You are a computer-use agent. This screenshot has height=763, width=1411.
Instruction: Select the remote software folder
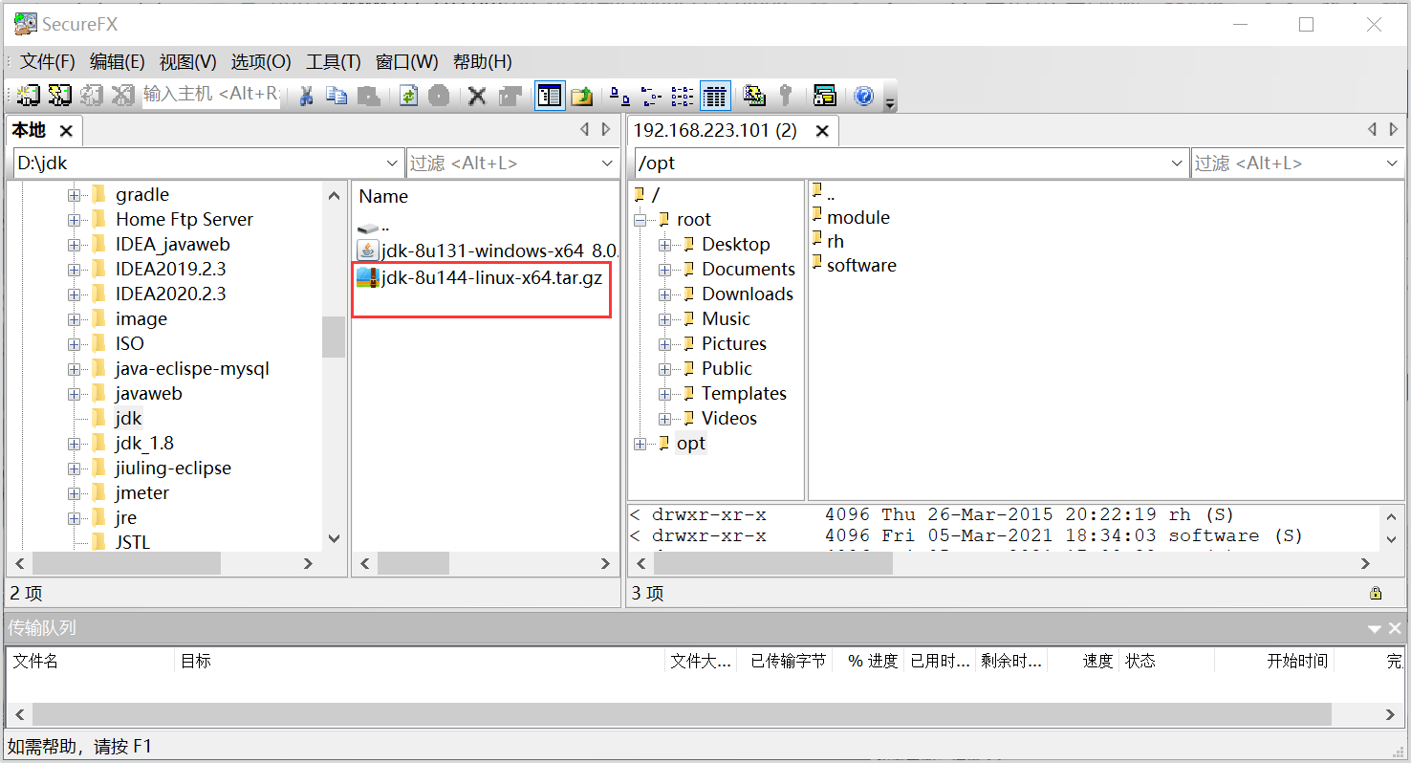(x=861, y=265)
